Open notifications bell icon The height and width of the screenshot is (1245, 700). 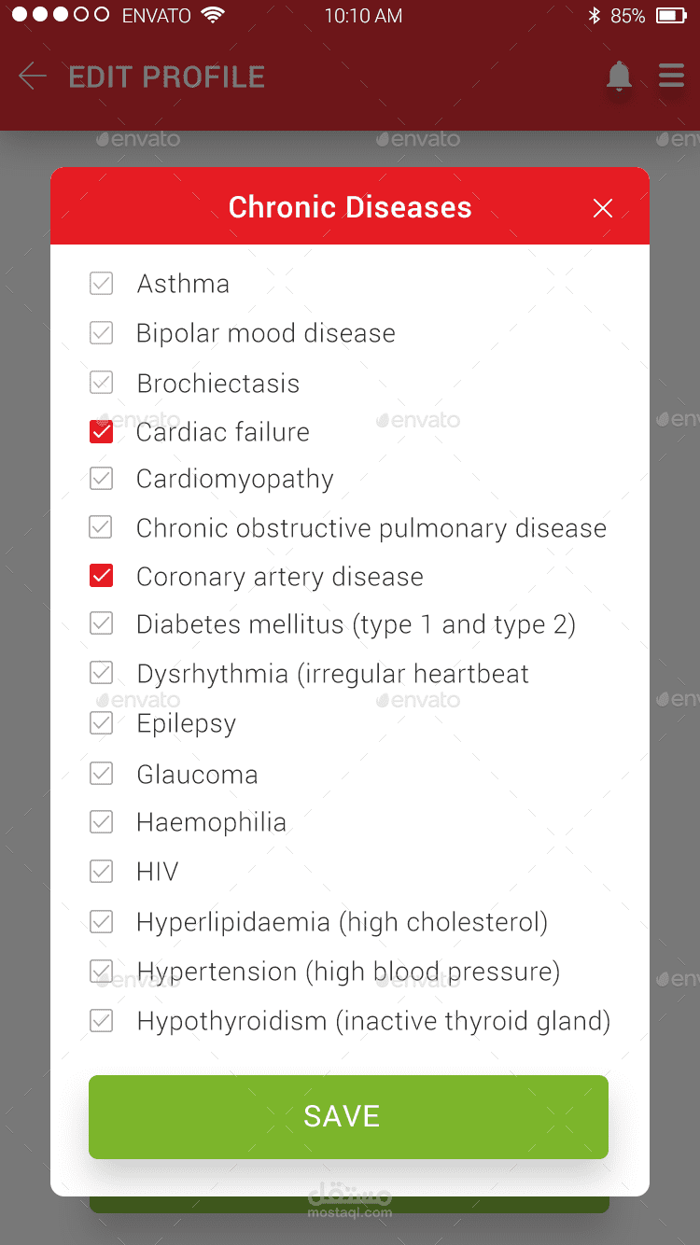point(619,77)
